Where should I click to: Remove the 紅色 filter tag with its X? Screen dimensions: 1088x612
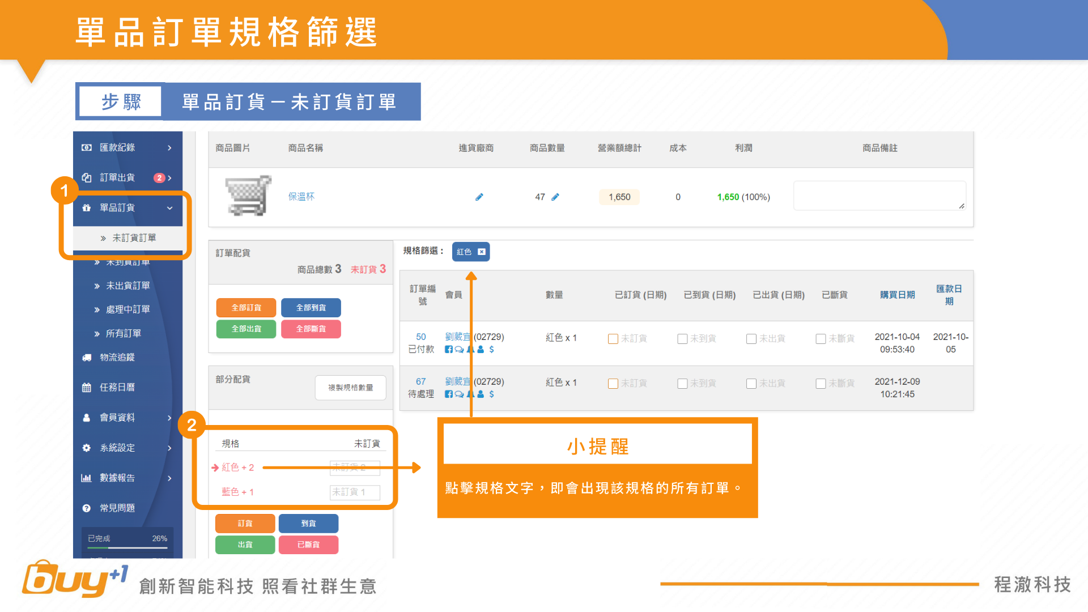481,252
